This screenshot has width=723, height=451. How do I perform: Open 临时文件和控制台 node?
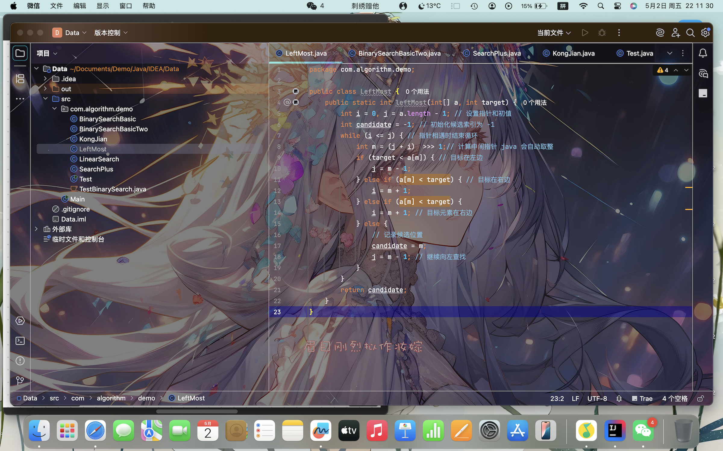click(78, 239)
